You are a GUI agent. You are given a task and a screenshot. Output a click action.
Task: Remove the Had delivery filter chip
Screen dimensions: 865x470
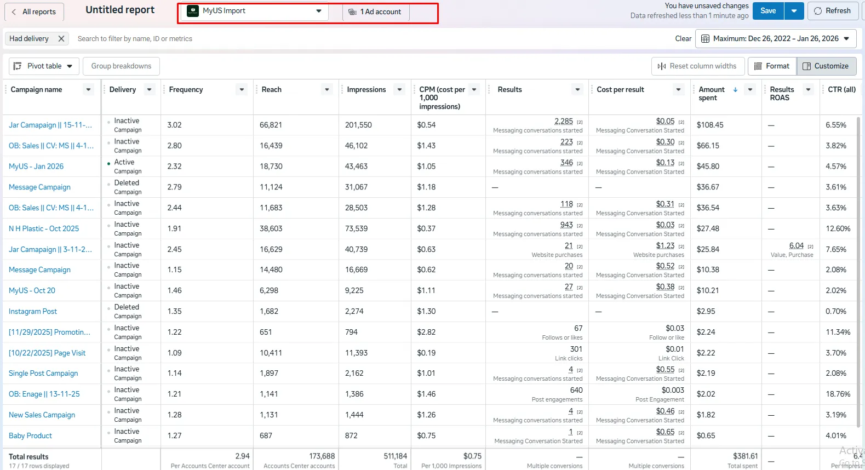pos(61,39)
